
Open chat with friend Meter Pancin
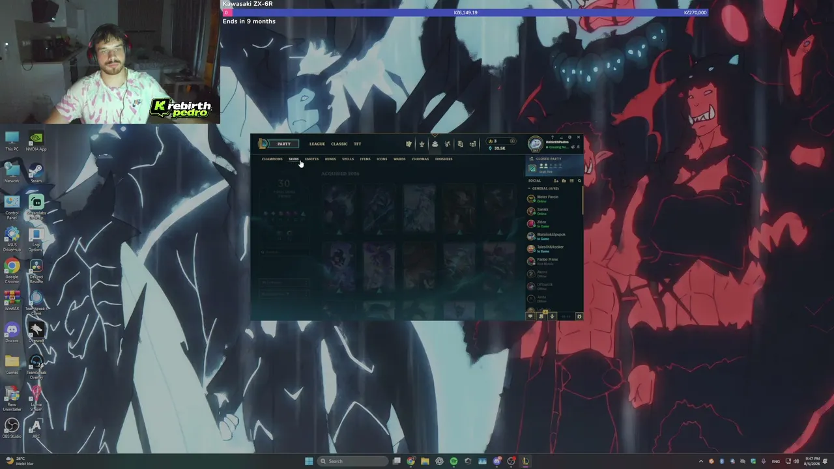click(554, 199)
